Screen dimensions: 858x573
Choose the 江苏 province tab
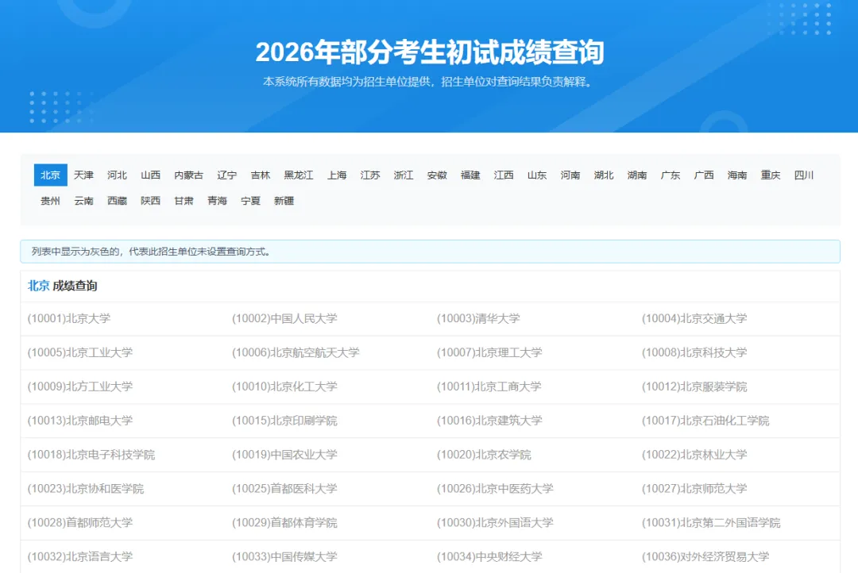(x=370, y=175)
